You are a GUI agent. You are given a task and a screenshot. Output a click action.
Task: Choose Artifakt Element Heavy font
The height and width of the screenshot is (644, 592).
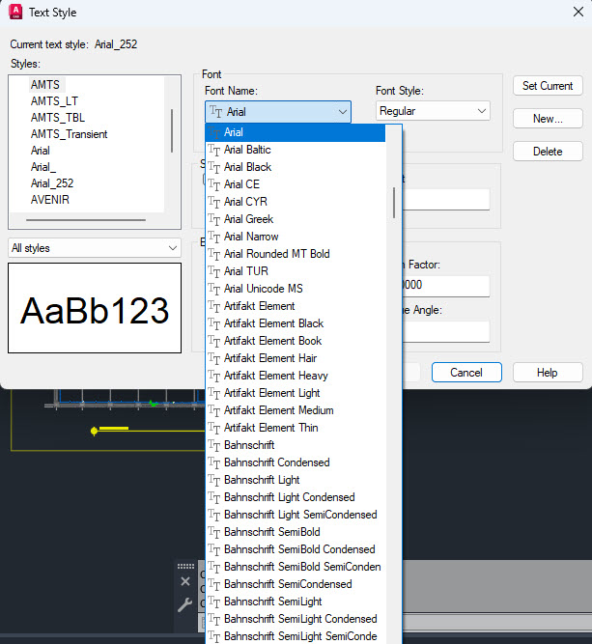coord(296,376)
